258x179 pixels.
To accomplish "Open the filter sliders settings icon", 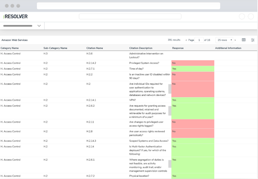I will tap(253, 40).
